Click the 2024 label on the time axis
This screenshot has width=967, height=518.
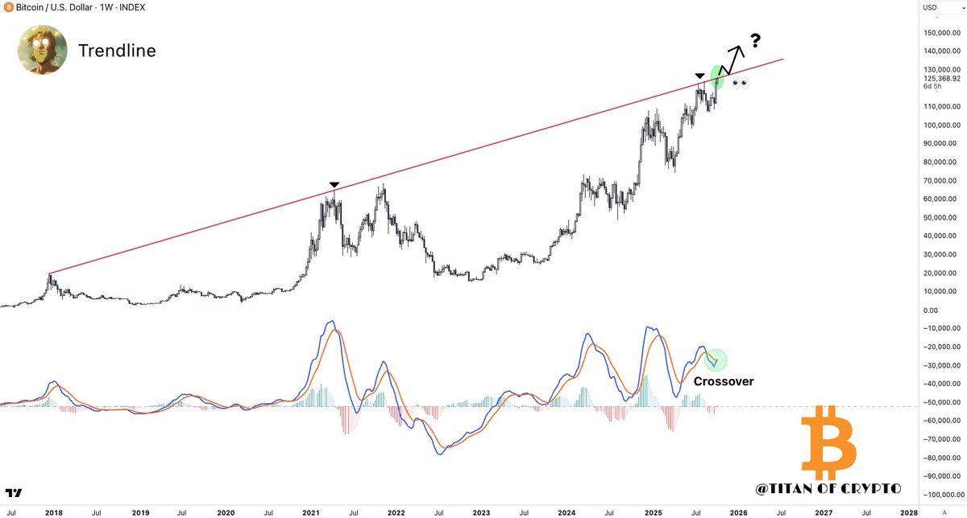[x=567, y=512]
